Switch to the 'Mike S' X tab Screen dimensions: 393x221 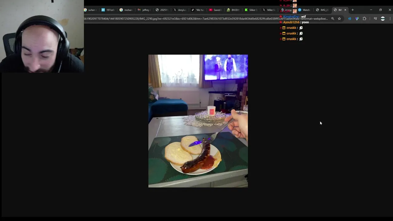click(x=269, y=10)
